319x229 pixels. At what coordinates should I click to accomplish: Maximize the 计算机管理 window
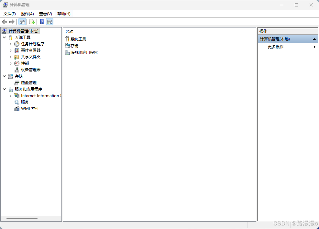pyautogui.click(x=296, y=5)
